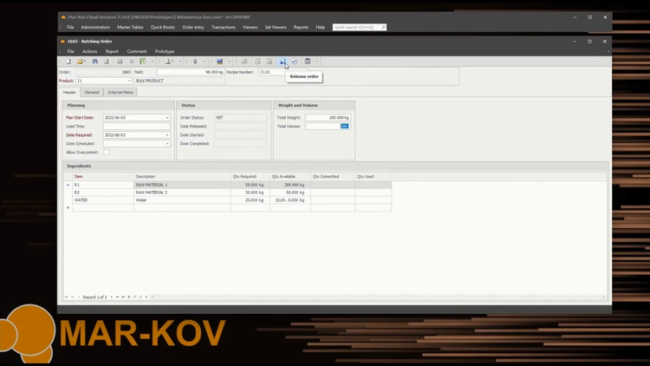The width and height of the screenshot is (650, 366).
Task: Jump to last record in navigator
Action: tap(123, 297)
